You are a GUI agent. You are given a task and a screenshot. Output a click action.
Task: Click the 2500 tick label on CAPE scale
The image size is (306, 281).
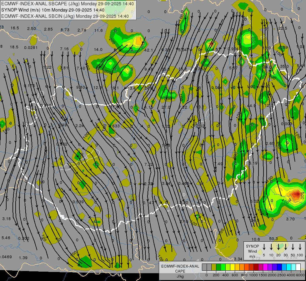click(282, 275)
